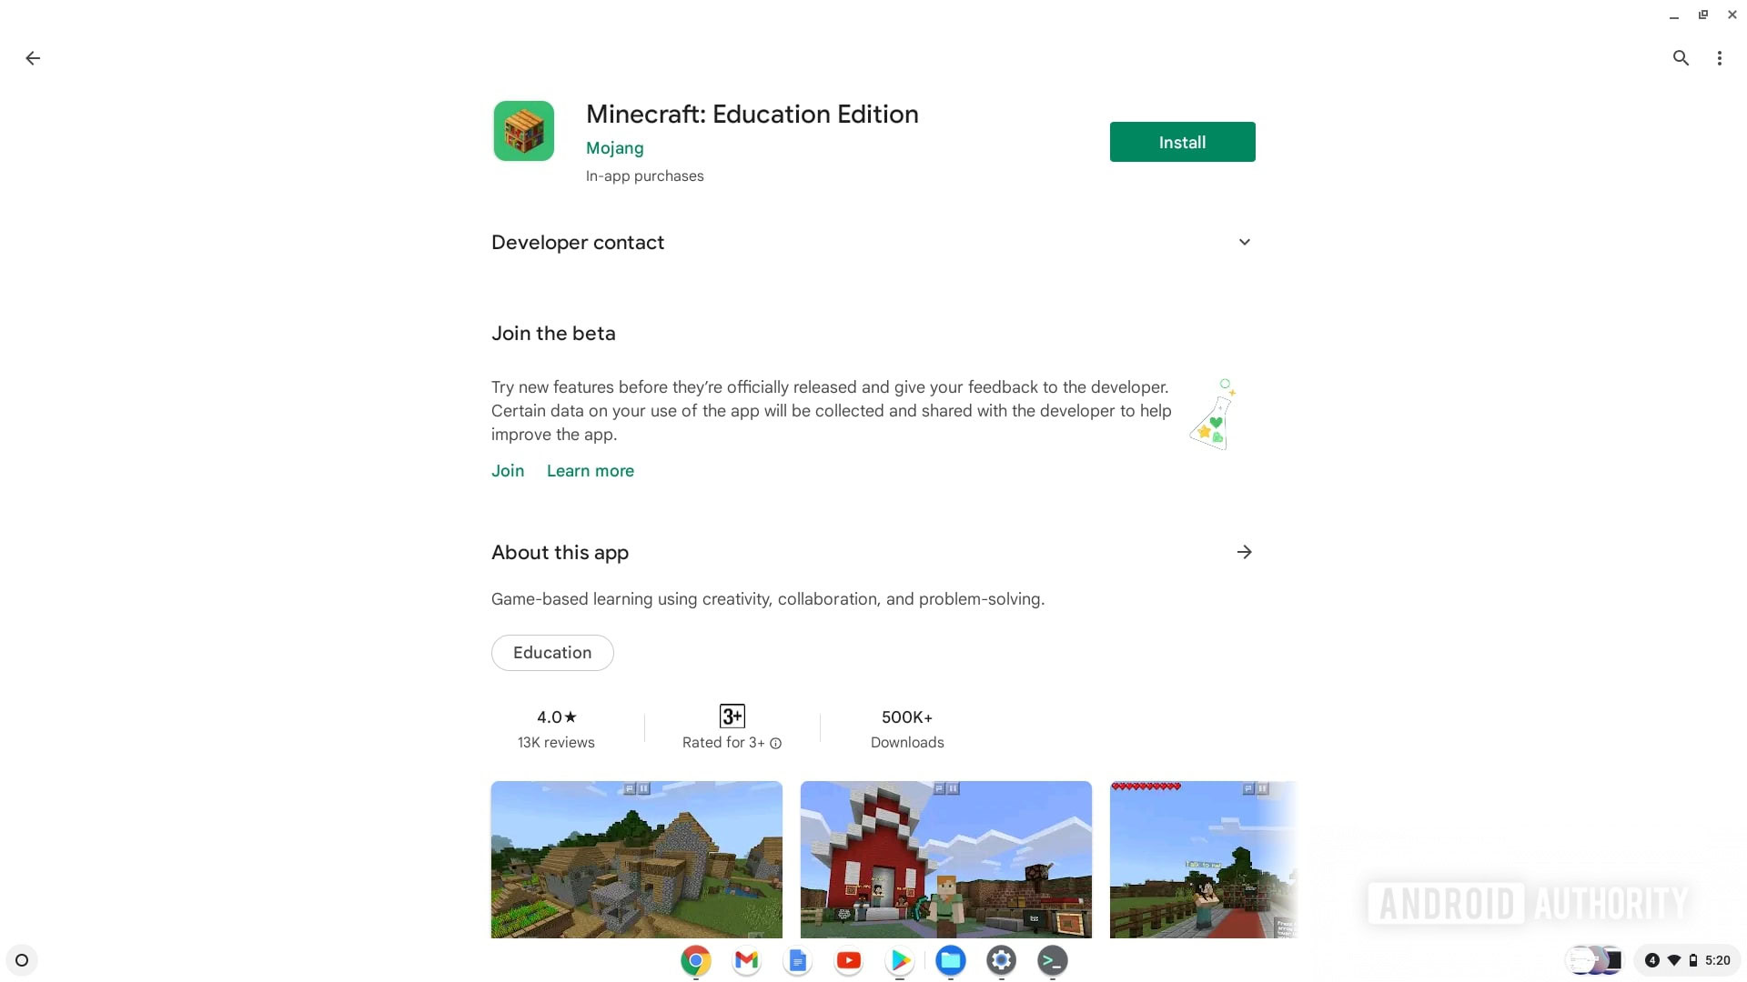Viewport: 1747px width, 982px height.
Task: Expand About this app section
Action: click(x=1243, y=552)
